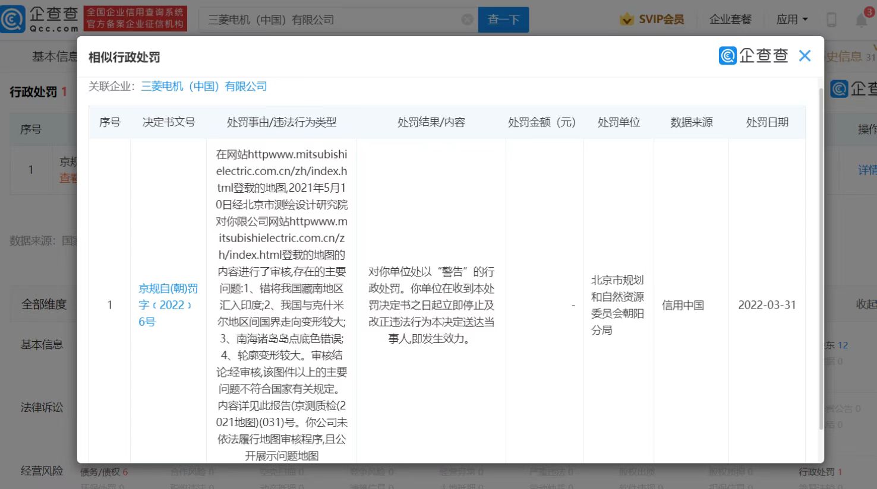Open 企业套餐 menu item
This screenshot has width=877, height=489.
tap(730, 20)
